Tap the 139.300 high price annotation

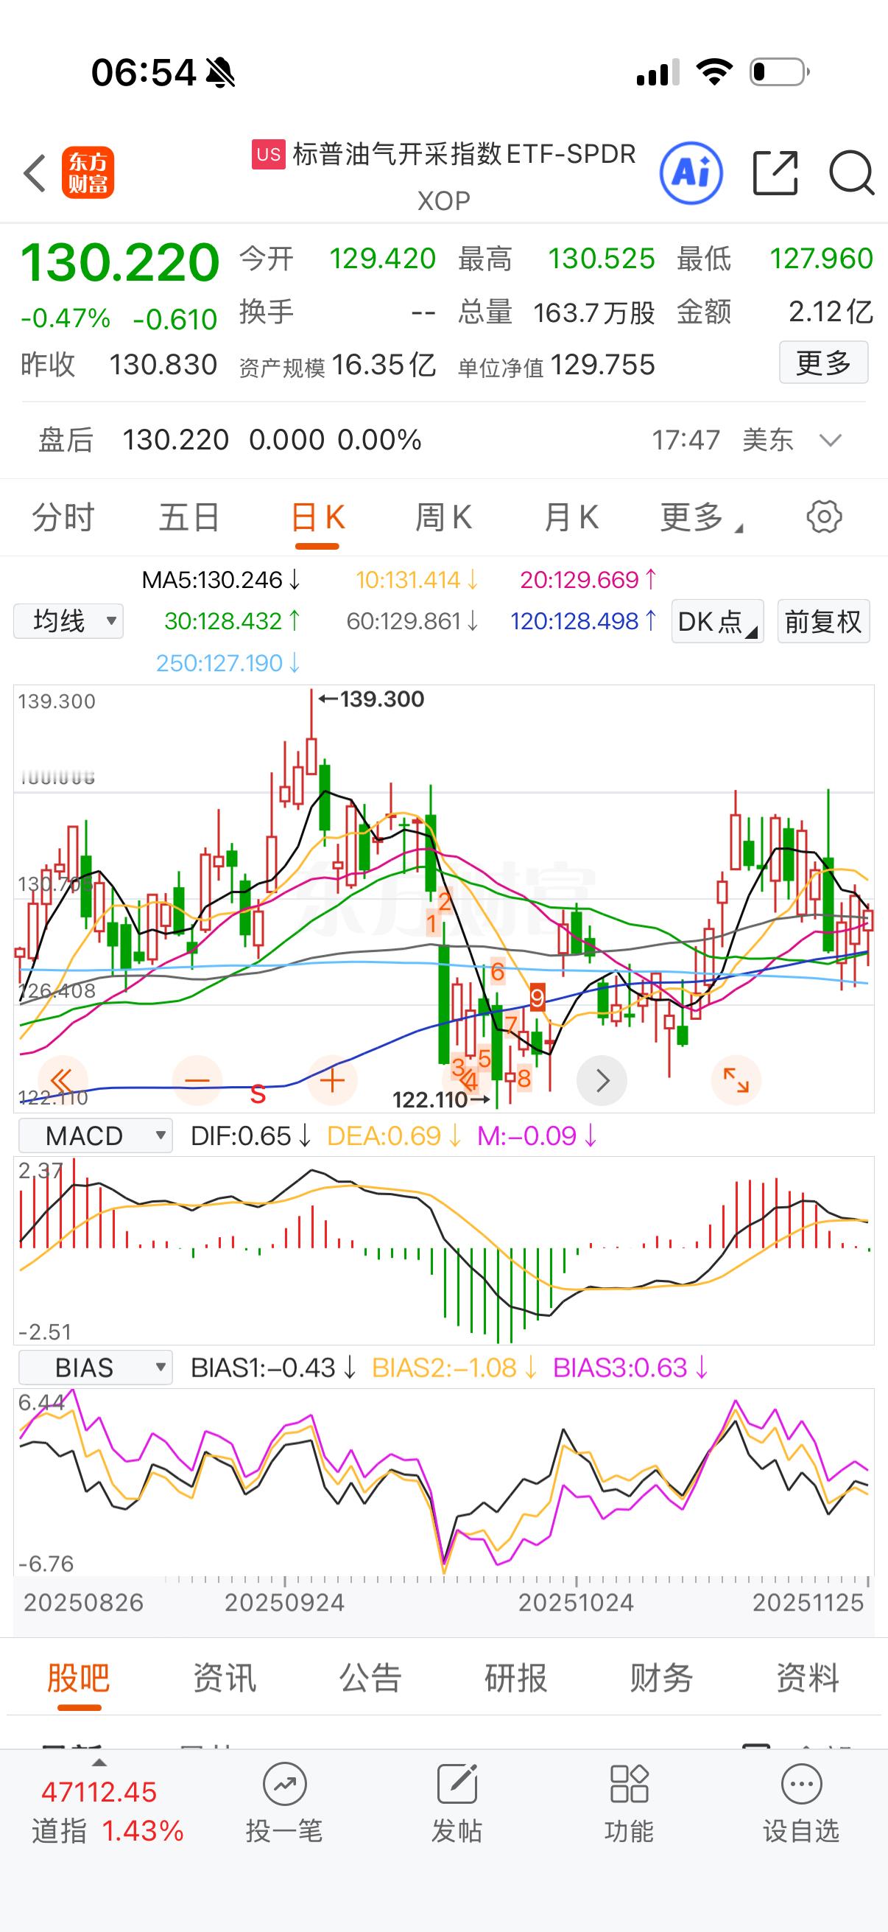click(372, 699)
